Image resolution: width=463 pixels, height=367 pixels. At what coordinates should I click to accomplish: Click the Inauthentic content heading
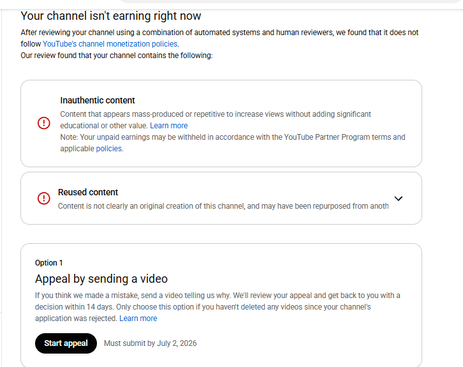click(98, 100)
